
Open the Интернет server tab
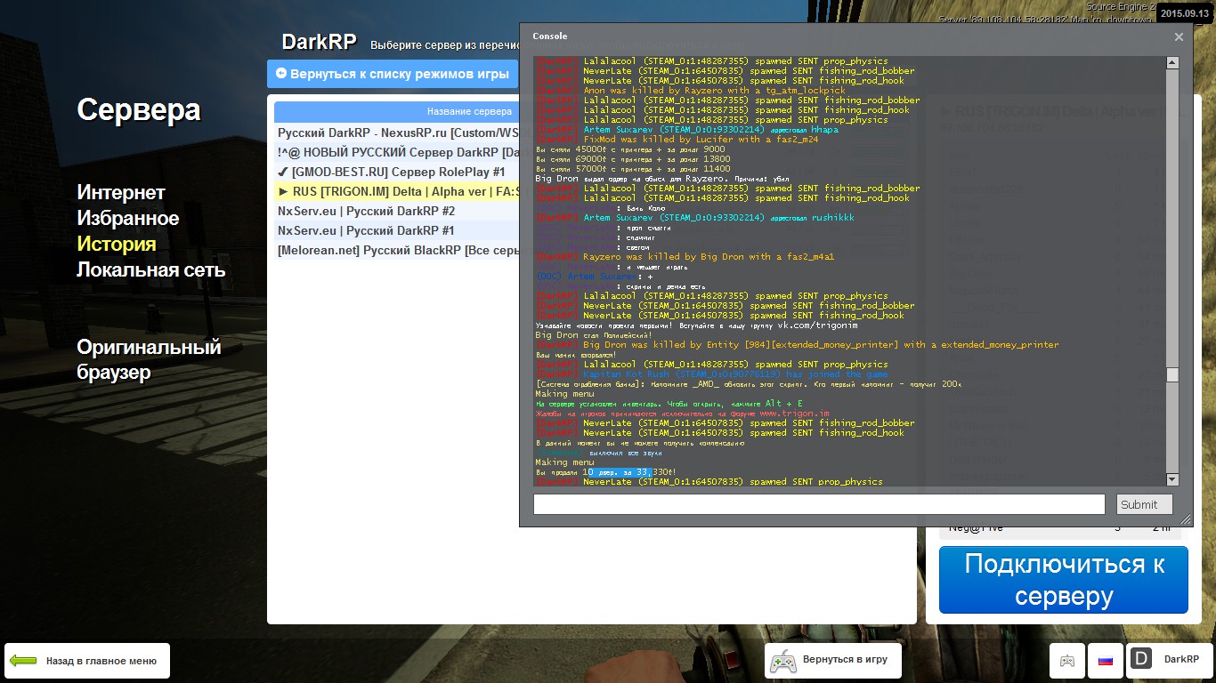tap(121, 192)
